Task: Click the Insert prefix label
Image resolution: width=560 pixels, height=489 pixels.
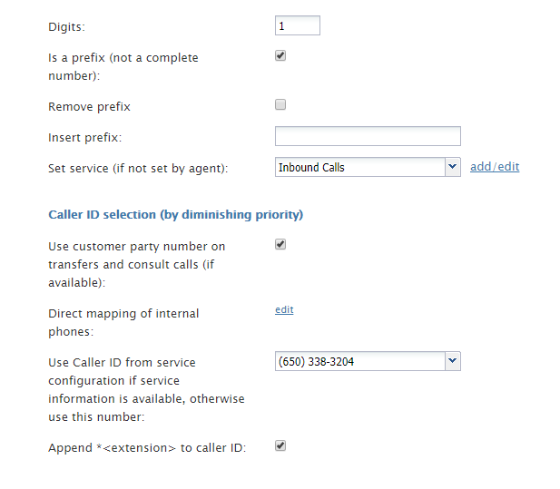Action: [x=85, y=137]
